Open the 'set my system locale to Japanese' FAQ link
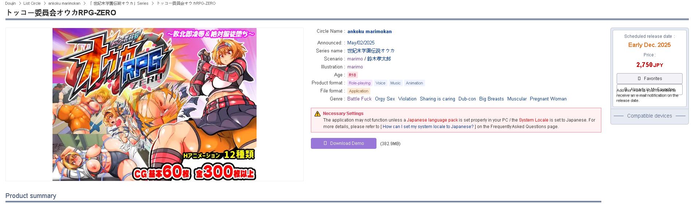 [428, 127]
